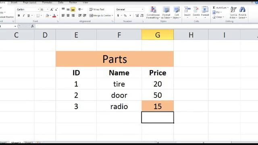The image size is (258, 145).
Task: Open the Borders button
Action: click(x=38, y=16)
